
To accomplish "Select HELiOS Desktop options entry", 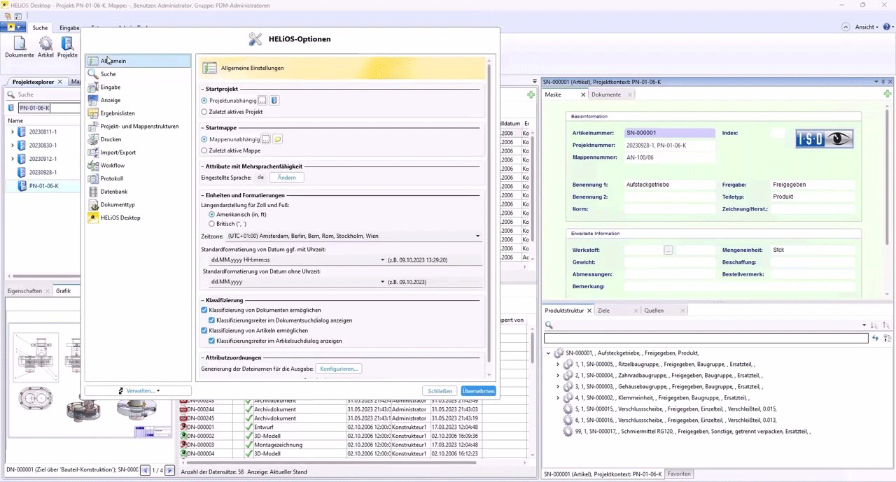I will [120, 218].
